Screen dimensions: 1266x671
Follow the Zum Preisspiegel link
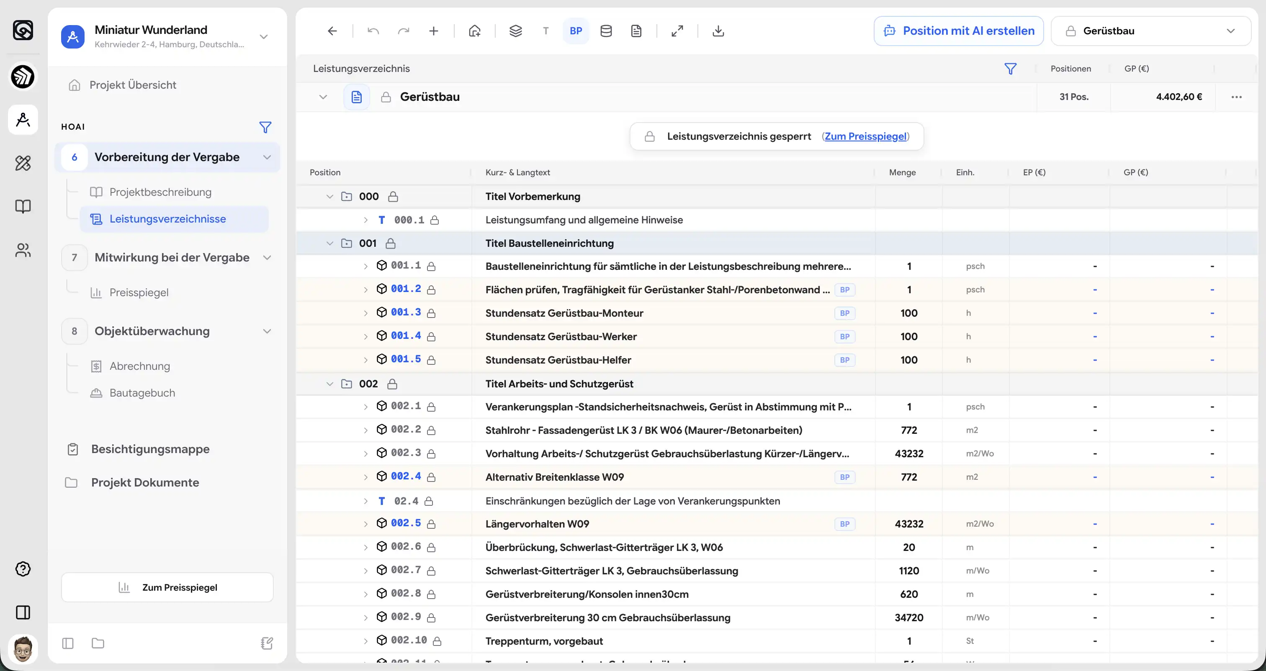pyautogui.click(x=865, y=136)
